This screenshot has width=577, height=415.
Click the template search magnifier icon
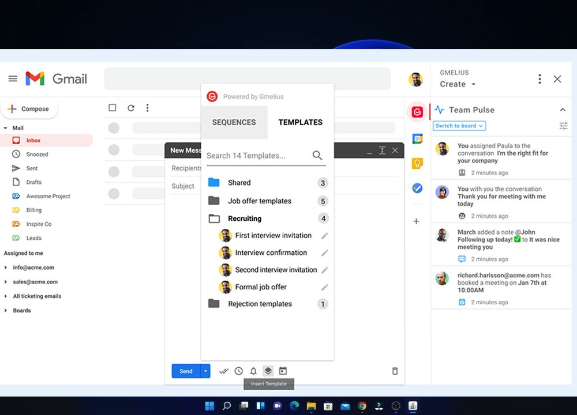pyautogui.click(x=317, y=156)
